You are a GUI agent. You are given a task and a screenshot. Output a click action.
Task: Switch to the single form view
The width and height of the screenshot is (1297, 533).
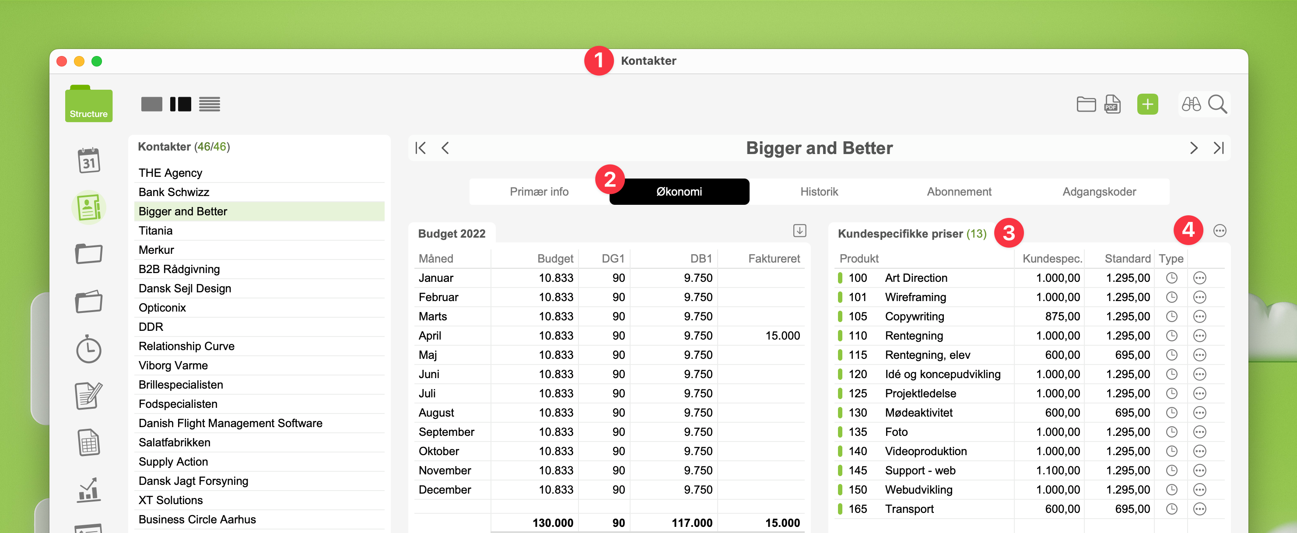151,104
